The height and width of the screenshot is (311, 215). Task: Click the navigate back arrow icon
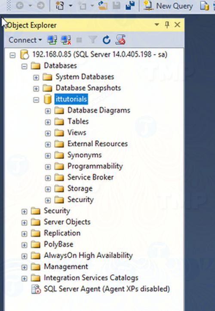click(x=20, y=6)
